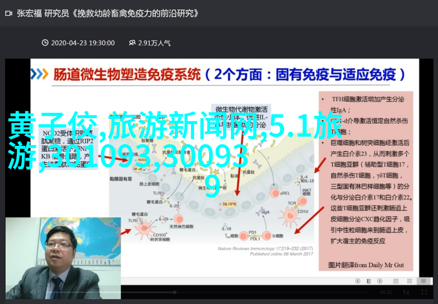The height and width of the screenshot is (304, 438).
Task: Click the 2.91万人气 popularity count
Action: pos(154,43)
